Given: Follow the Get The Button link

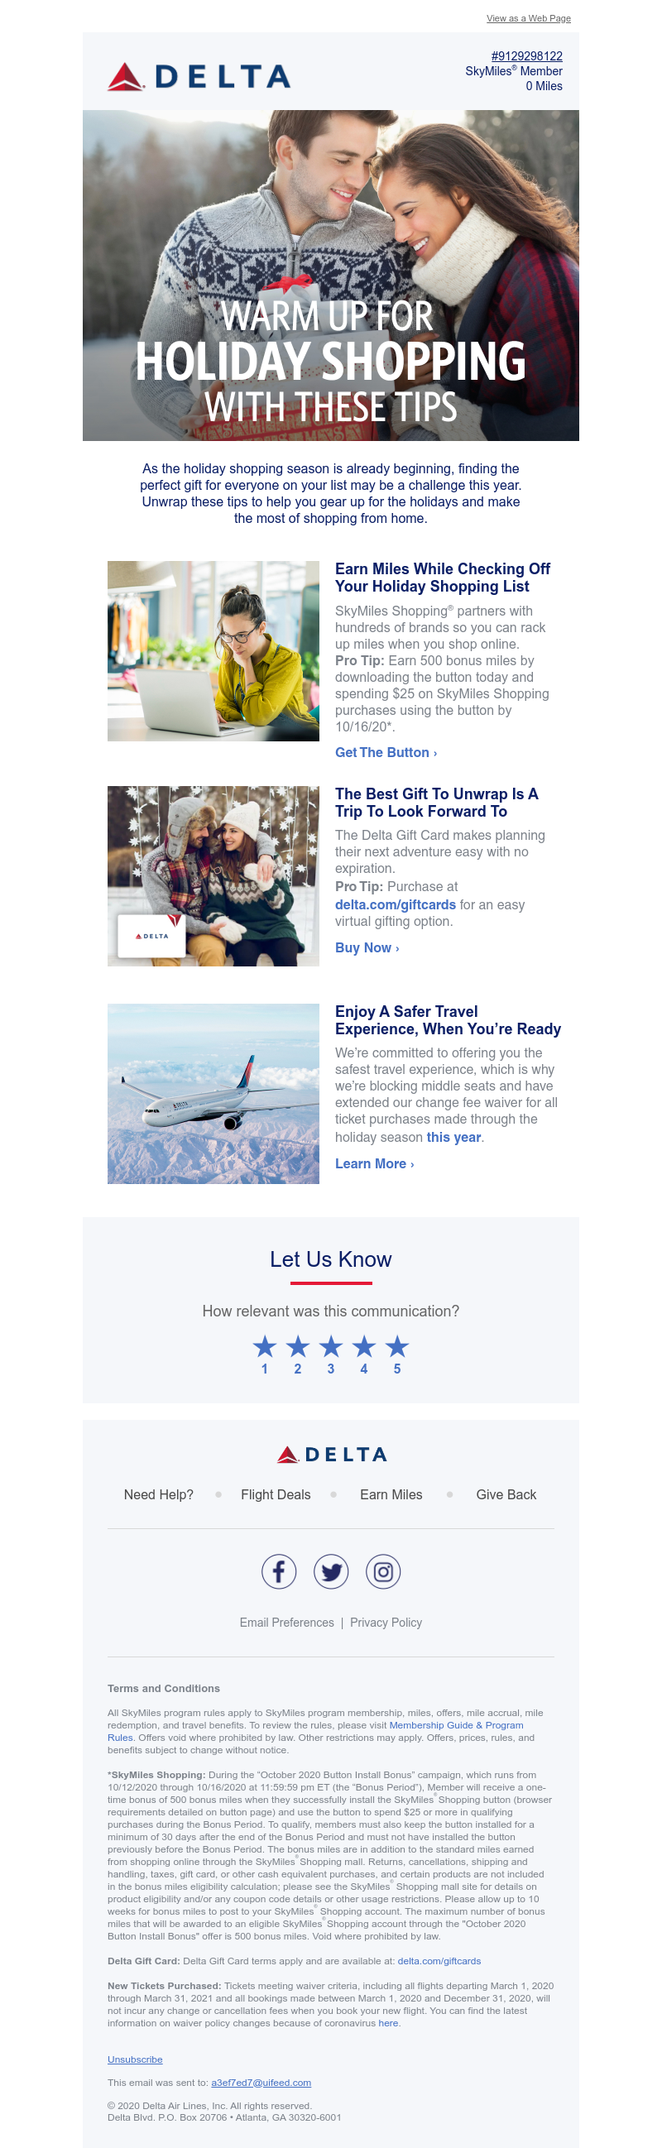Looking at the screenshot, I should (x=386, y=752).
